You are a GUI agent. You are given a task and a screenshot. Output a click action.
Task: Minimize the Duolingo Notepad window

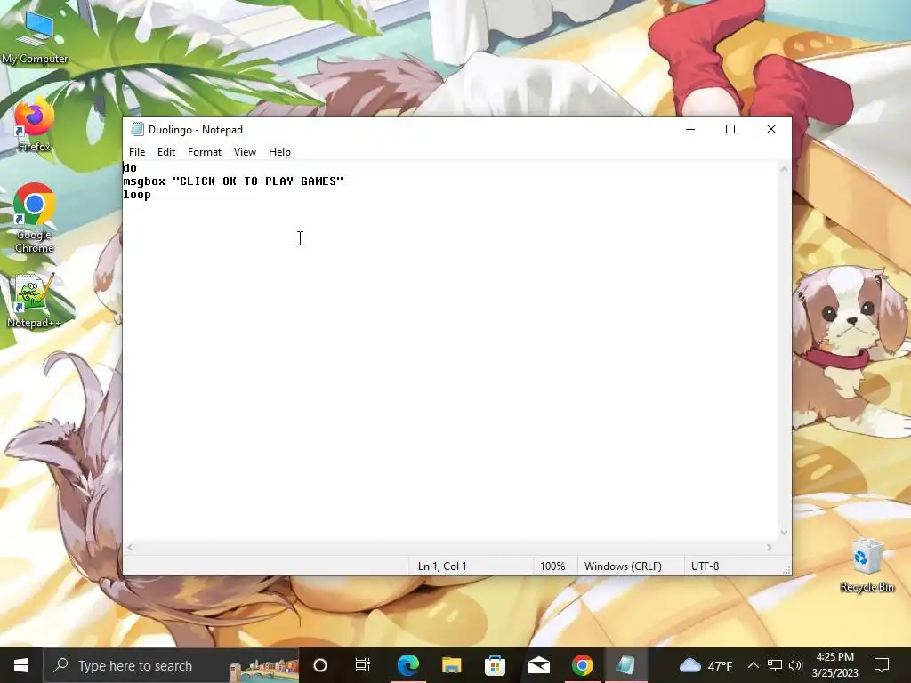(x=690, y=129)
